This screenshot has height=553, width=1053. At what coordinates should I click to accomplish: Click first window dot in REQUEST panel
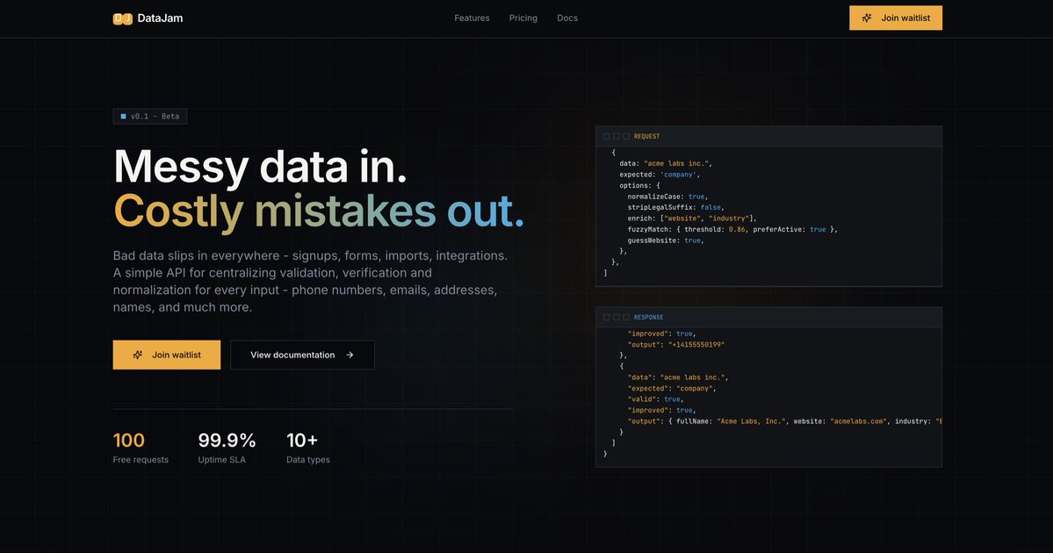606,136
